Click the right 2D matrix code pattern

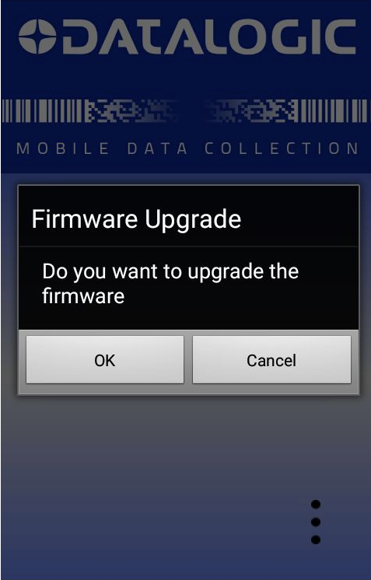click(251, 110)
